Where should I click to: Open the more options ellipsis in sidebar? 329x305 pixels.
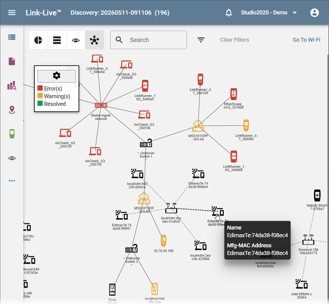click(x=12, y=181)
